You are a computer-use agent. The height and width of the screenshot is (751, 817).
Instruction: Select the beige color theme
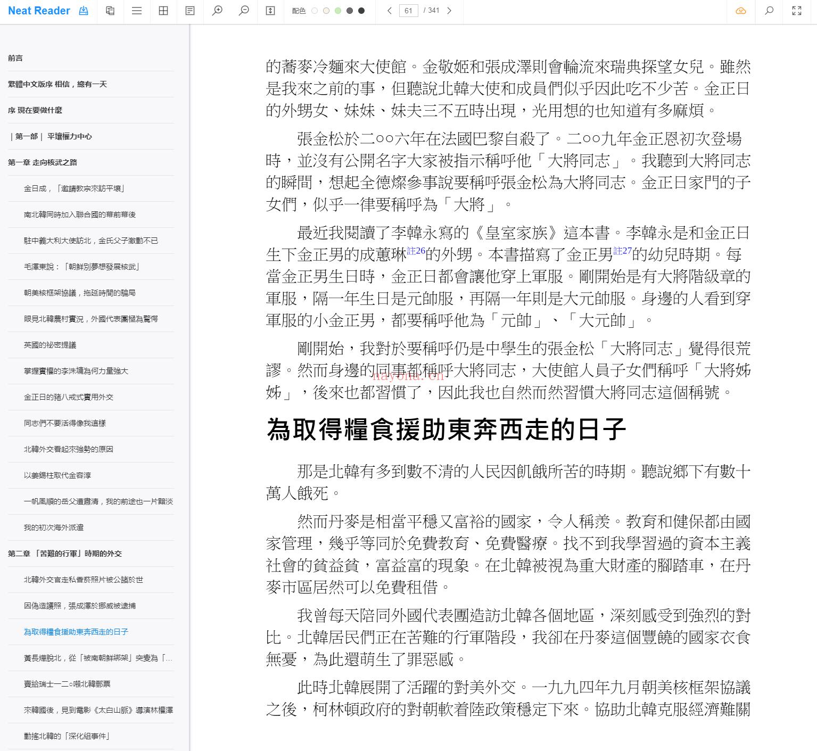point(326,11)
